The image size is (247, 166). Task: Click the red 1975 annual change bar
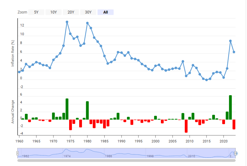click(70, 125)
